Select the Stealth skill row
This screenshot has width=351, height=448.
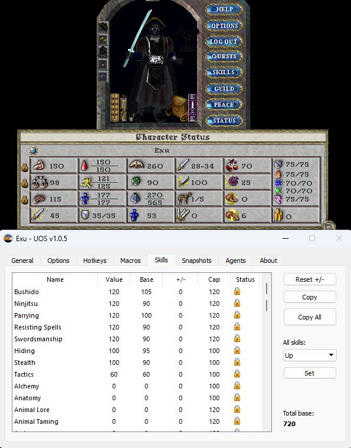137,363
